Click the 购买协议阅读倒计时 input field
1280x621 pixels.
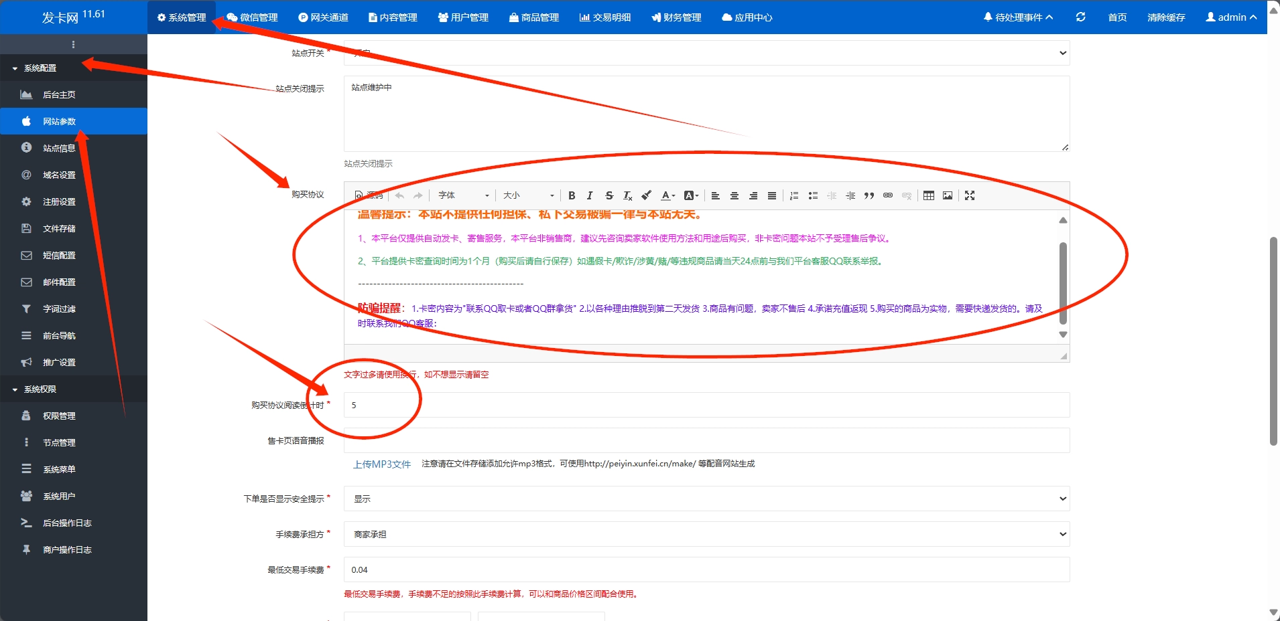pos(706,405)
